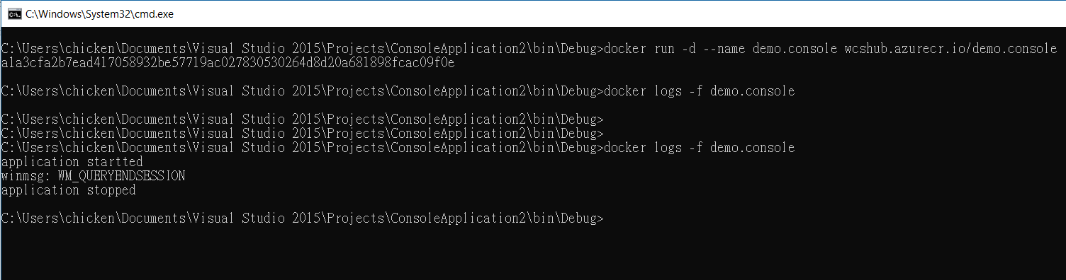The width and height of the screenshot is (1066, 280).
Task: Click the word docker in the run command
Action: (624, 49)
